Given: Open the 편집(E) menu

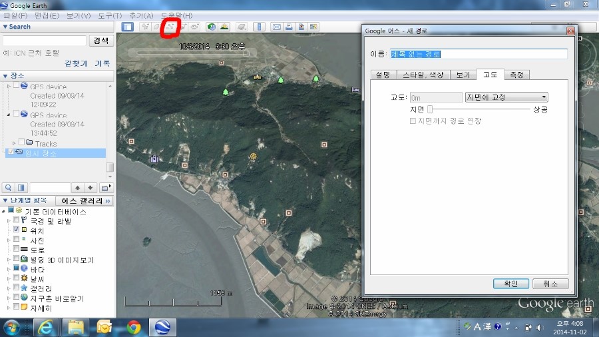Looking at the screenshot, I should 47,16.
